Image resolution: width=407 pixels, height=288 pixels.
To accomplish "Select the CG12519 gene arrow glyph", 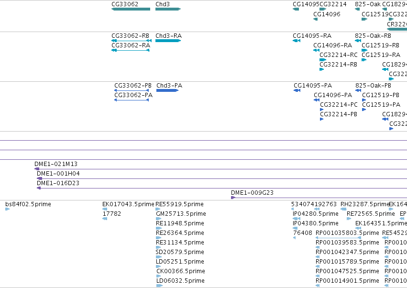I will [364, 19].
